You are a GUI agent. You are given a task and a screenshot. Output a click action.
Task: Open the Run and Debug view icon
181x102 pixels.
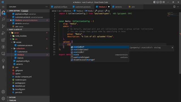(x=3, y=33)
